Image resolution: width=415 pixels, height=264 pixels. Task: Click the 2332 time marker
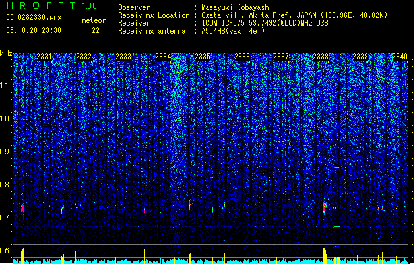point(84,57)
